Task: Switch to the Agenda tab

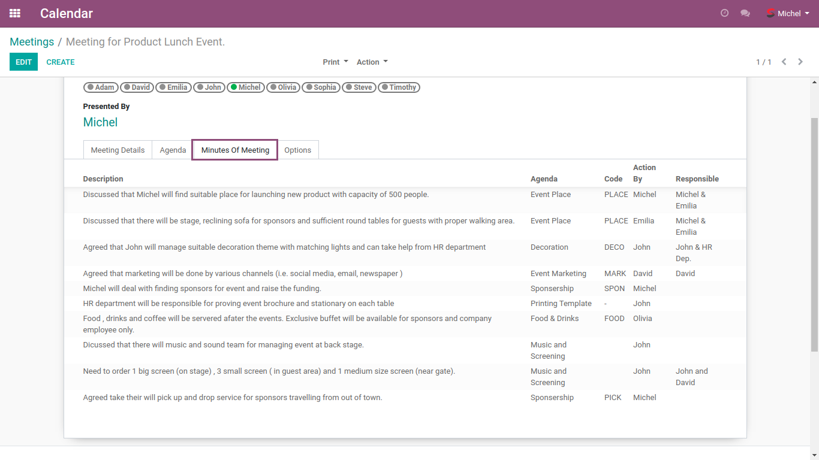Action: [x=173, y=150]
